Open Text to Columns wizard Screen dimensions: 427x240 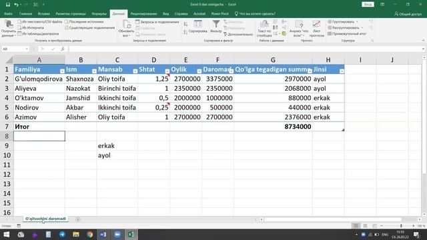pos(264,29)
